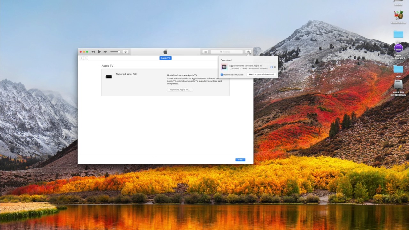Viewport: 409px width, 230px height.
Task: Uncheck the Download simultanei checkbox
Action: click(222, 75)
